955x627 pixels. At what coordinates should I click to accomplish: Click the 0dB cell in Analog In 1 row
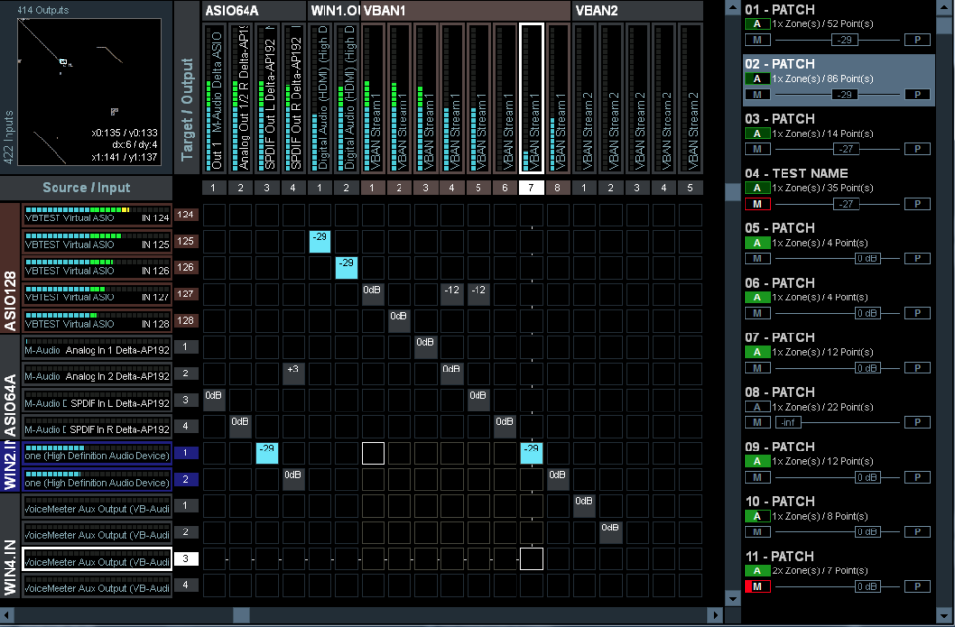pos(425,347)
